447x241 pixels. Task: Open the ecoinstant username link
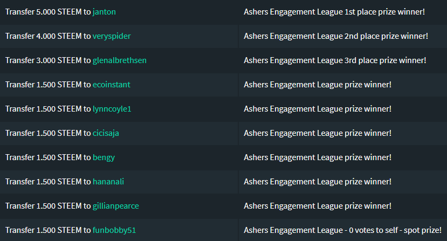(x=111, y=85)
